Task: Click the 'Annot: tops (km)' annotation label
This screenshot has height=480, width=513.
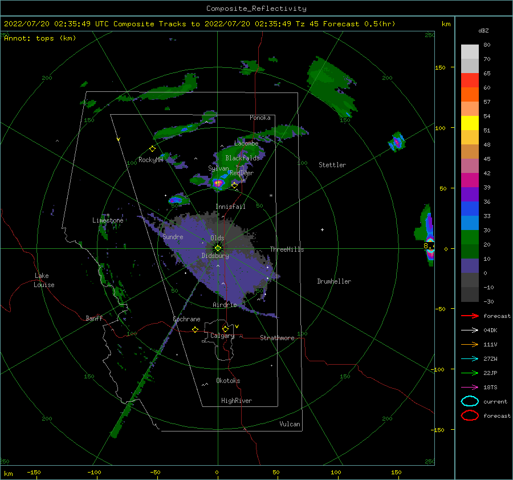Action: click(40, 38)
